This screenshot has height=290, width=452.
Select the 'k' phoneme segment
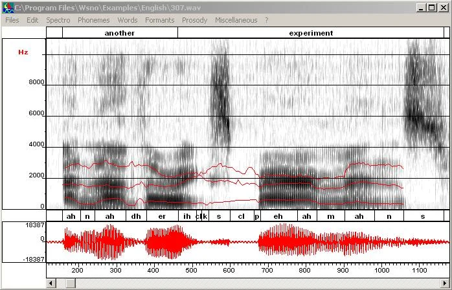(205, 216)
